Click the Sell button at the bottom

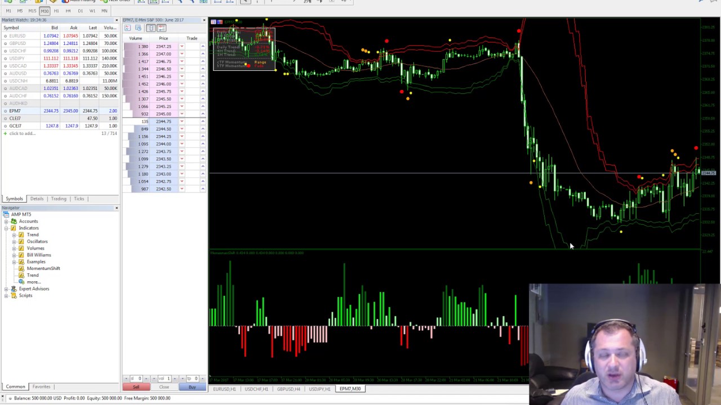point(136,388)
